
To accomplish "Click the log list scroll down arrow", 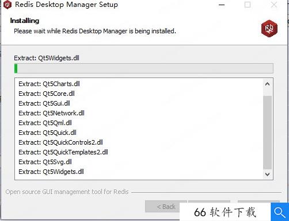I will pyautogui.click(x=267, y=174).
